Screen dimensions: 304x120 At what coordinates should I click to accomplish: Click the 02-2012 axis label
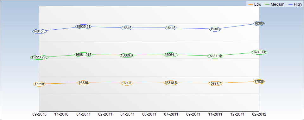click(x=259, y=114)
